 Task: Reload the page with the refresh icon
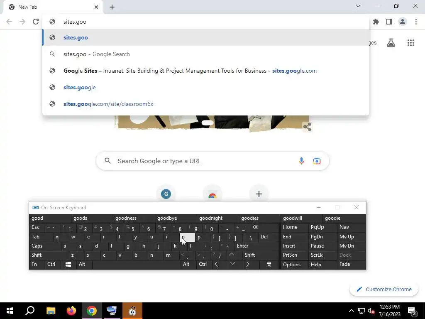[36, 22]
